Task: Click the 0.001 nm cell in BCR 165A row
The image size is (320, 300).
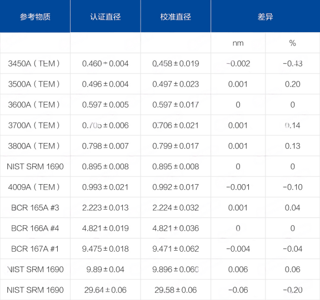Action: point(238,207)
